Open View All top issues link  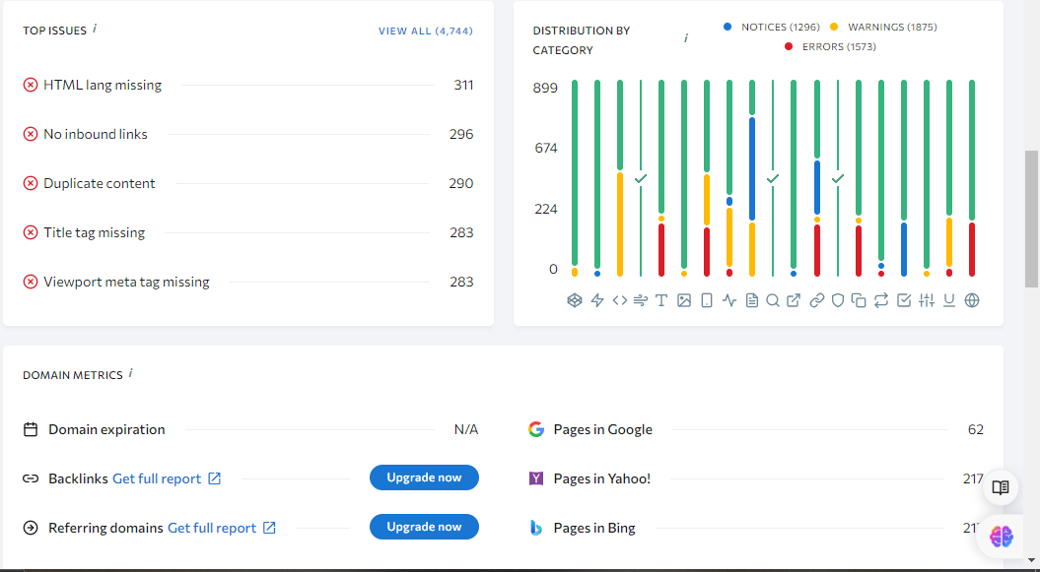[x=425, y=32]
